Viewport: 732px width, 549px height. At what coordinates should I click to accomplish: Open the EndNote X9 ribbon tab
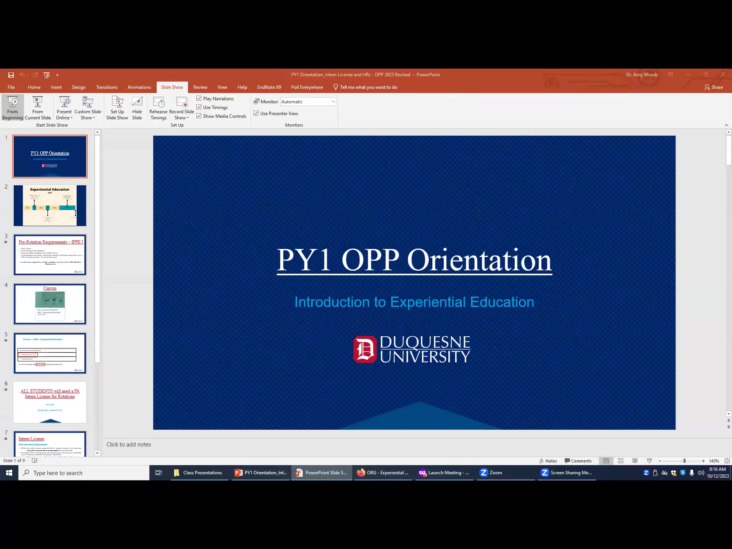click(269, 87)
